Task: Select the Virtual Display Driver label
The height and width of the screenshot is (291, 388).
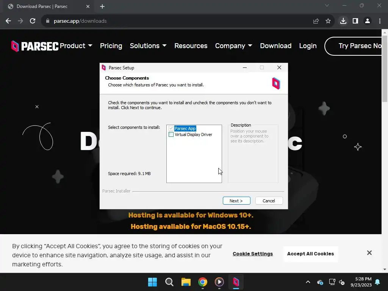Action: point(194,135)
